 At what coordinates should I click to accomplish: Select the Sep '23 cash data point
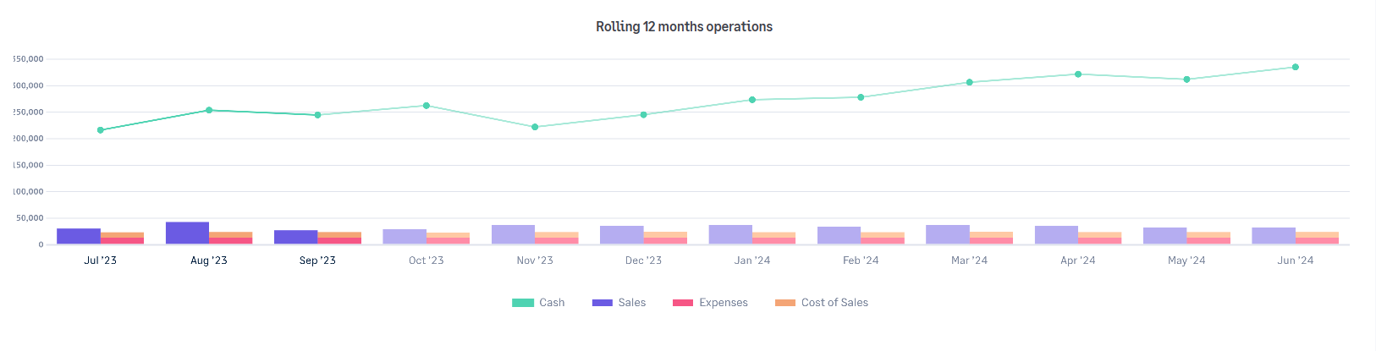coord(318,115)
